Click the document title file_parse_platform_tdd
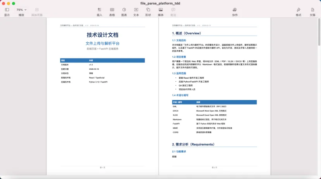Screen dimensions: 321x179 (x=160, y=3)
